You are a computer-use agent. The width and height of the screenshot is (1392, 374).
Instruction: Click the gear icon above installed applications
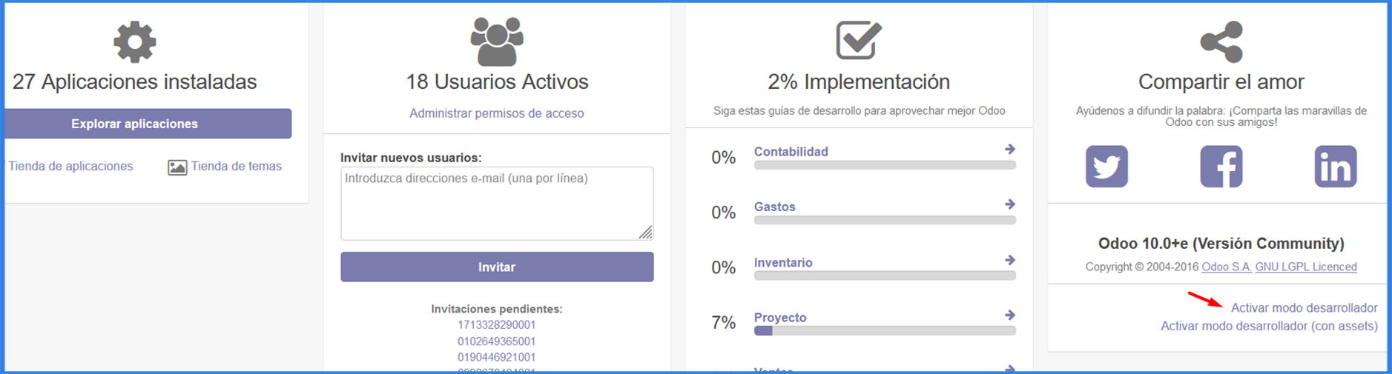135,41
